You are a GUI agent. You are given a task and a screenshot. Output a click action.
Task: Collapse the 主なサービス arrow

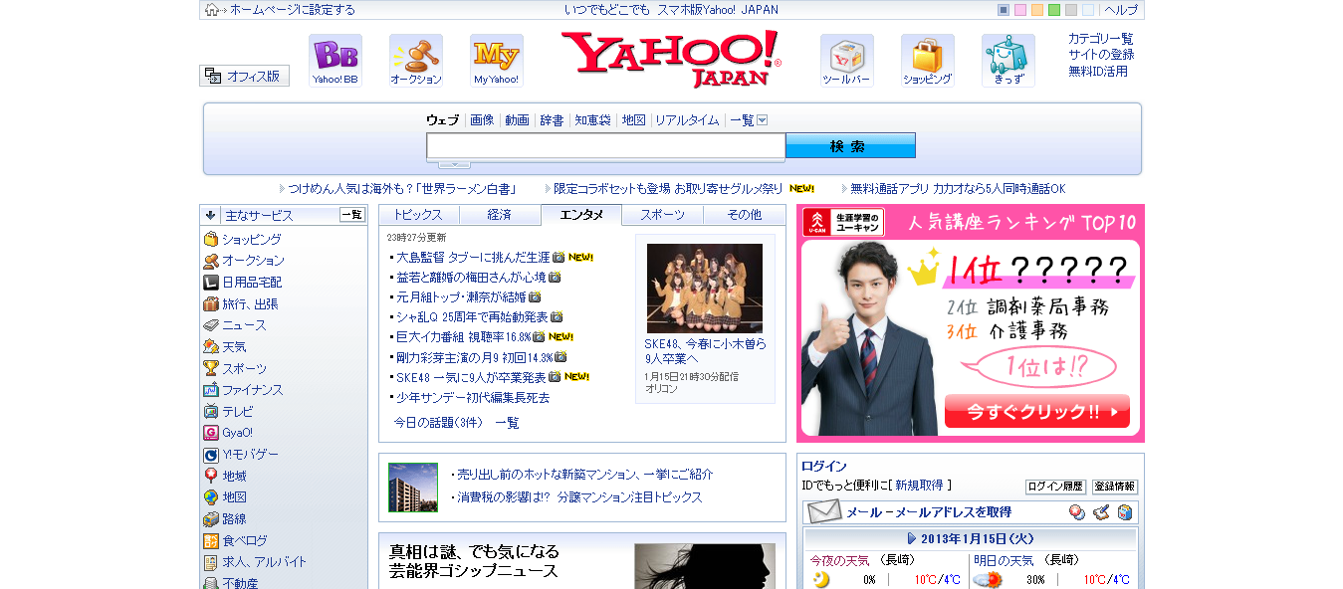click(211, 215)
